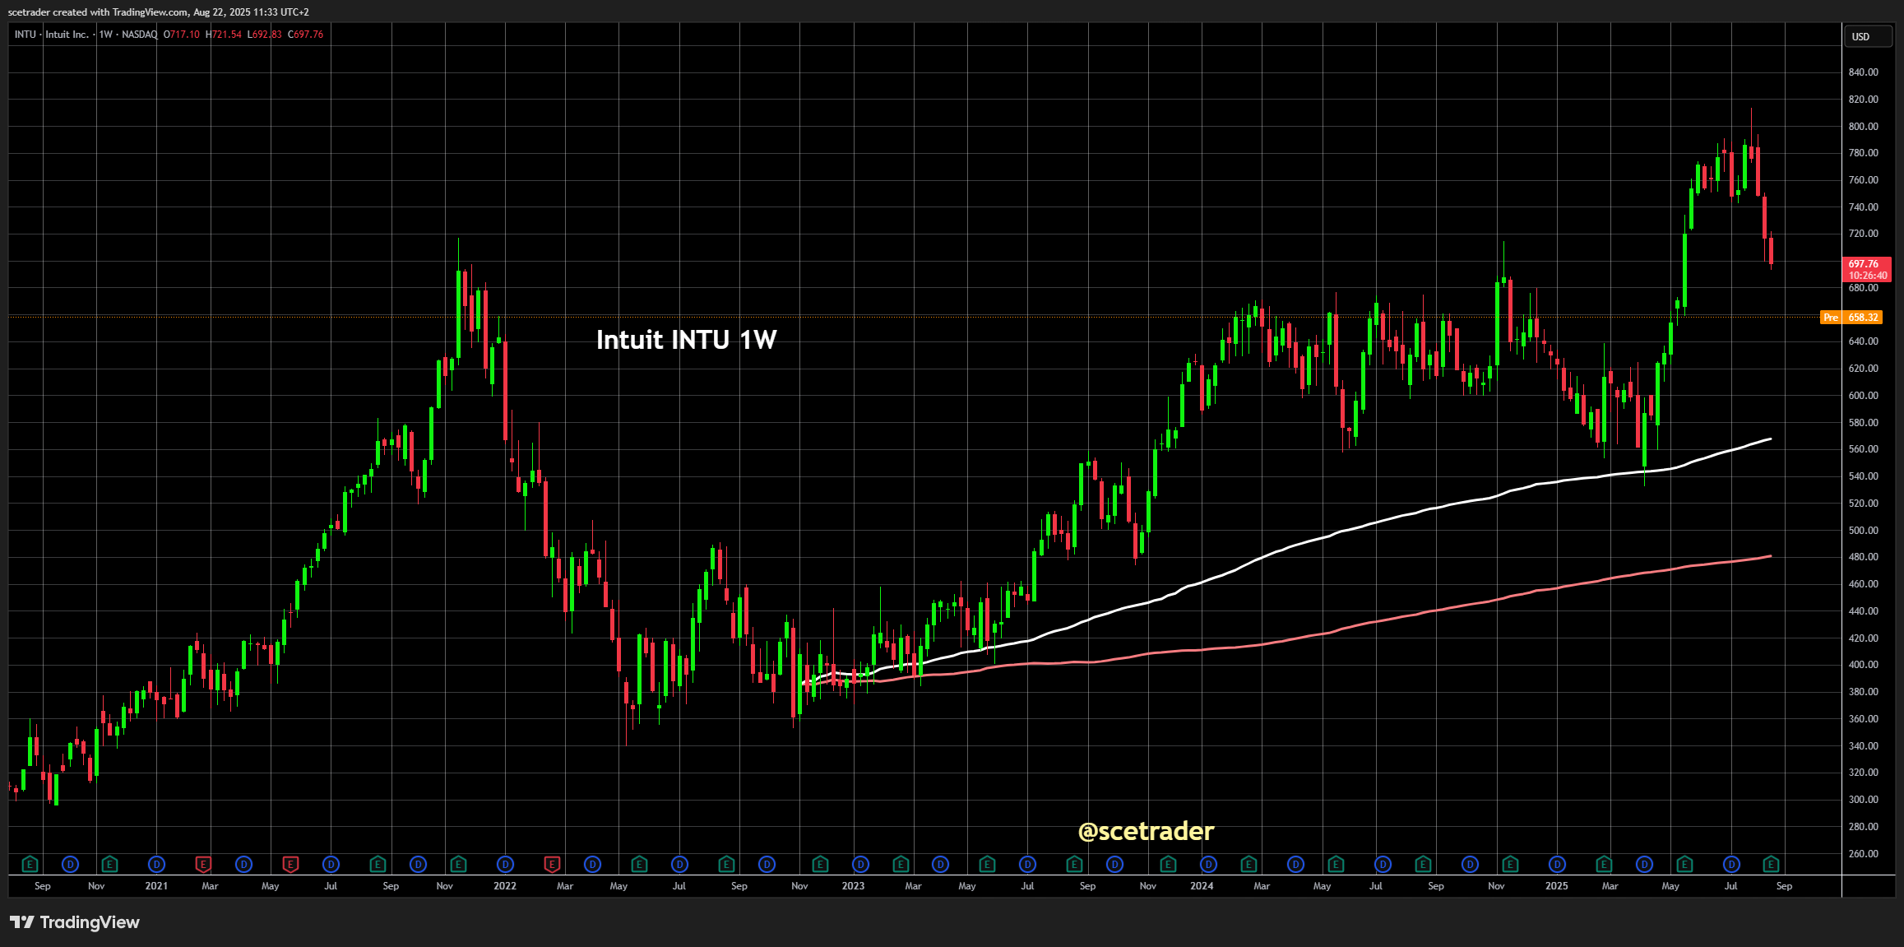This screenshot has width=1904, height=947.
Task: Open the dividend marker above Jul 2025
Action: coord(1731,864)
